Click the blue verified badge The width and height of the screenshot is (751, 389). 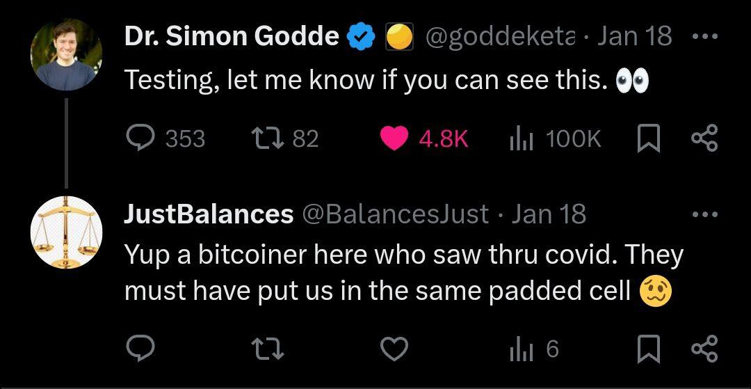[x=360, y=36]
